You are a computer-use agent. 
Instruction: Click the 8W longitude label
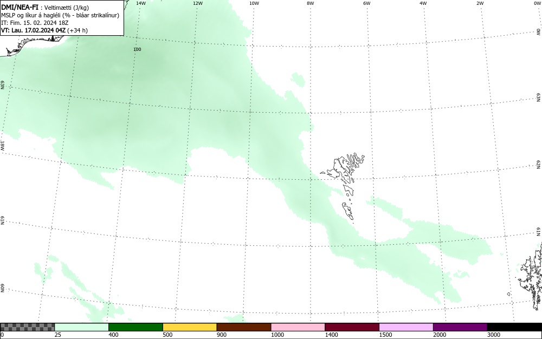click(311, 3)
